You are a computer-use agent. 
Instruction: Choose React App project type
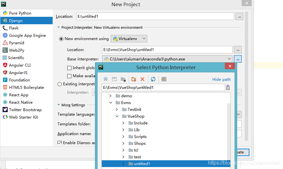26,95
